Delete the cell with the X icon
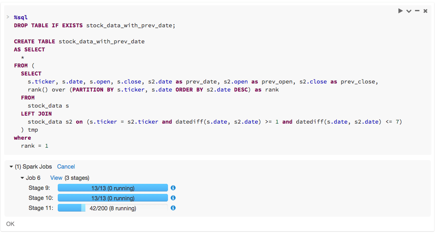The height and width of the screenshot is (236, 437). pos(425,11)
